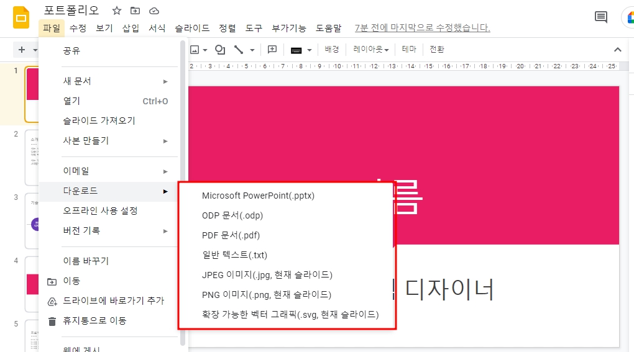Screen dimensions: 634x352
Task: Click the 포트폴리오 document title
Action: (x=71, y=11)
